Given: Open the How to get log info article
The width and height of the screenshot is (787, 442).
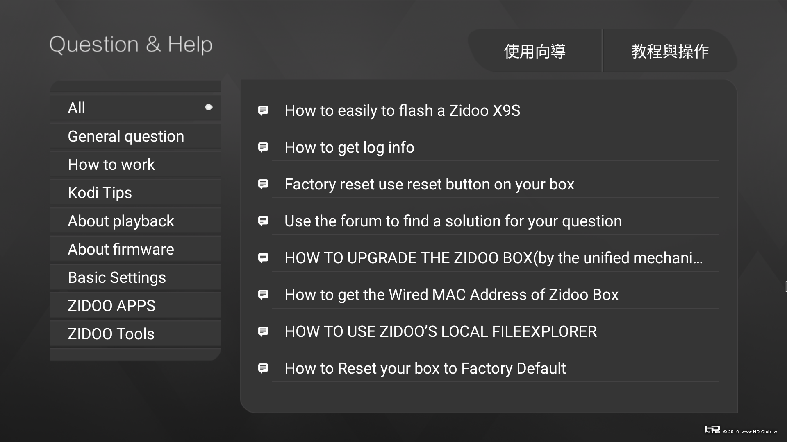Looking at the screenshot, I should (349, 147).
